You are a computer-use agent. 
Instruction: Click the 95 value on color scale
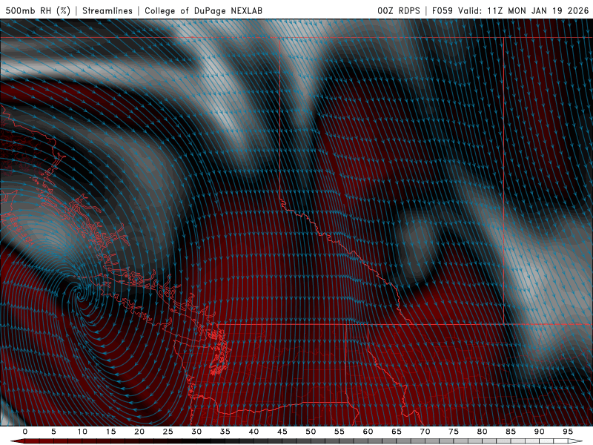click(x=568, y=432)
